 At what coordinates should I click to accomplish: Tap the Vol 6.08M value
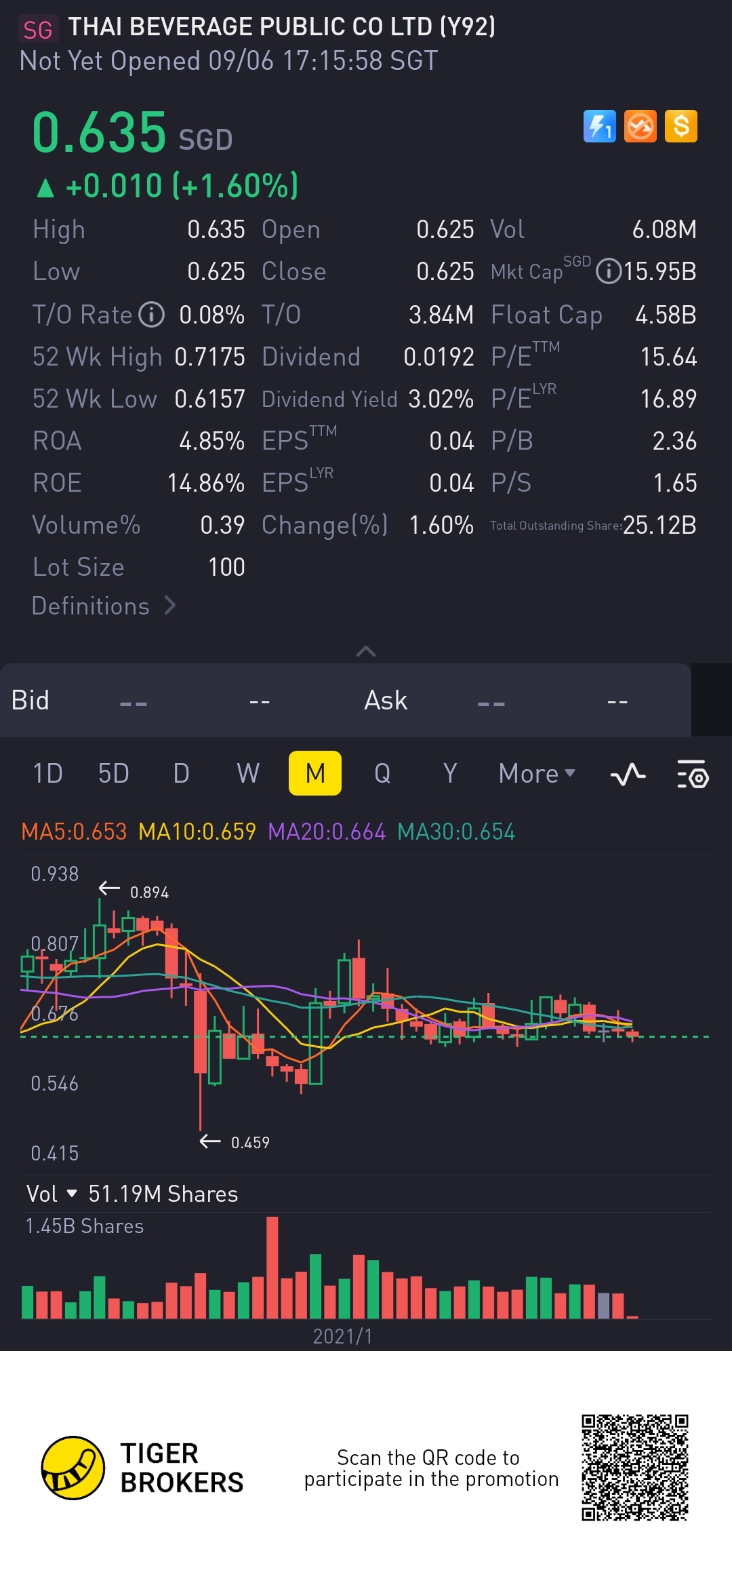click(x=664, y=229)
